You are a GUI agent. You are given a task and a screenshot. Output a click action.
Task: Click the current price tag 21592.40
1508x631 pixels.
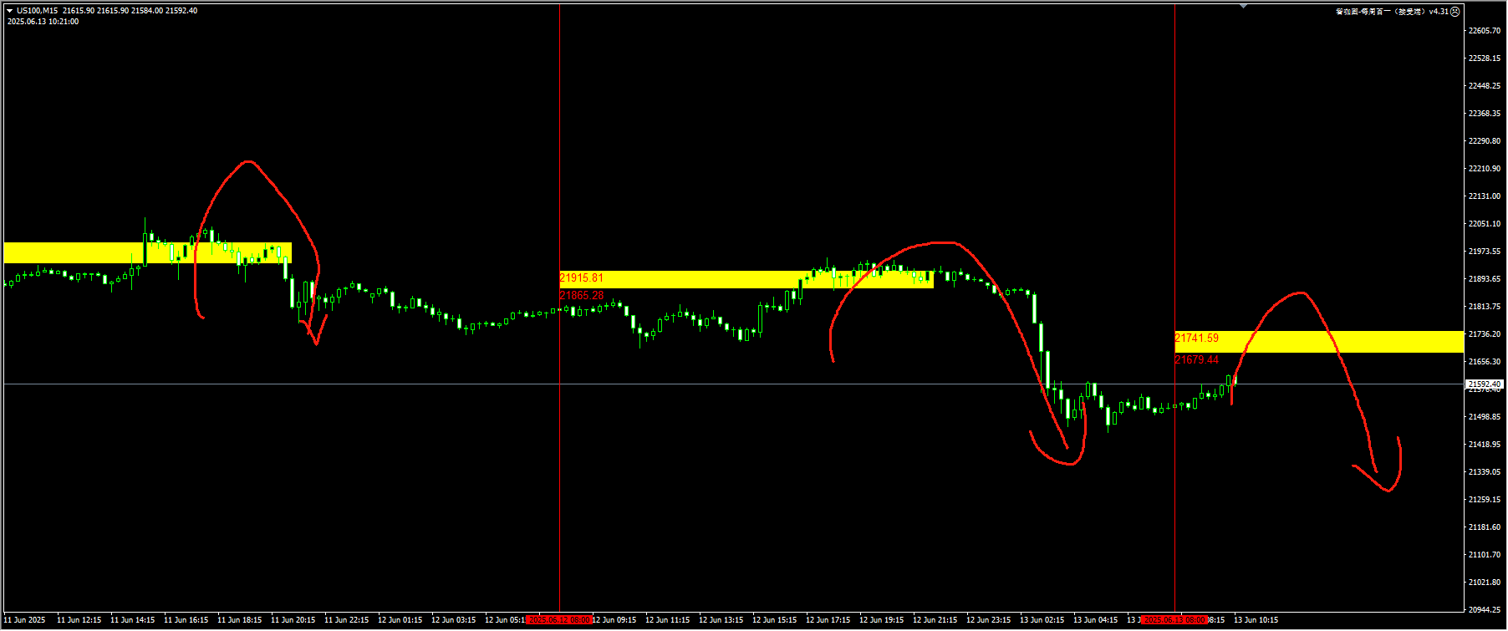pos(1484,384)
